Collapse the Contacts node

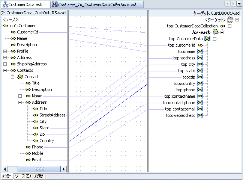tap(5, 70)
